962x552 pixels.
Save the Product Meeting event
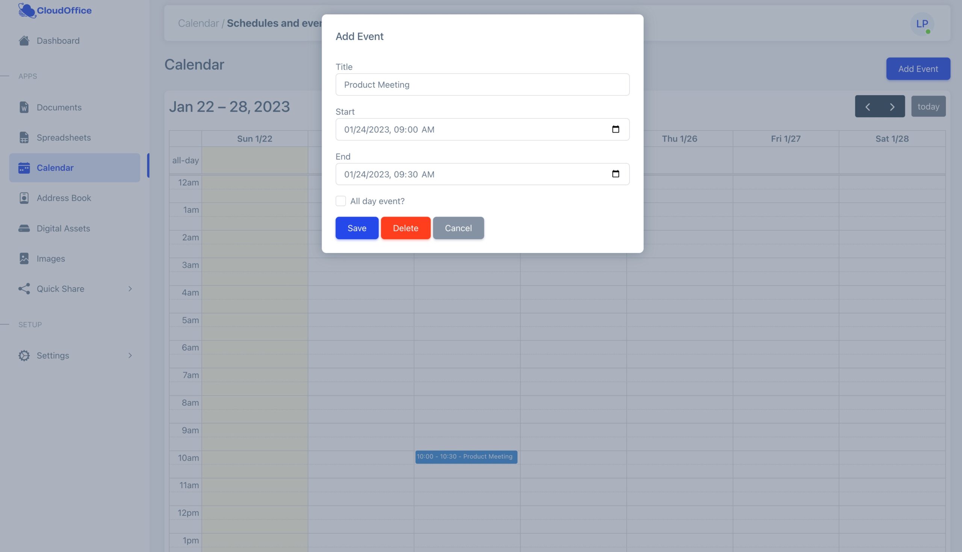(x=357, y=228)
